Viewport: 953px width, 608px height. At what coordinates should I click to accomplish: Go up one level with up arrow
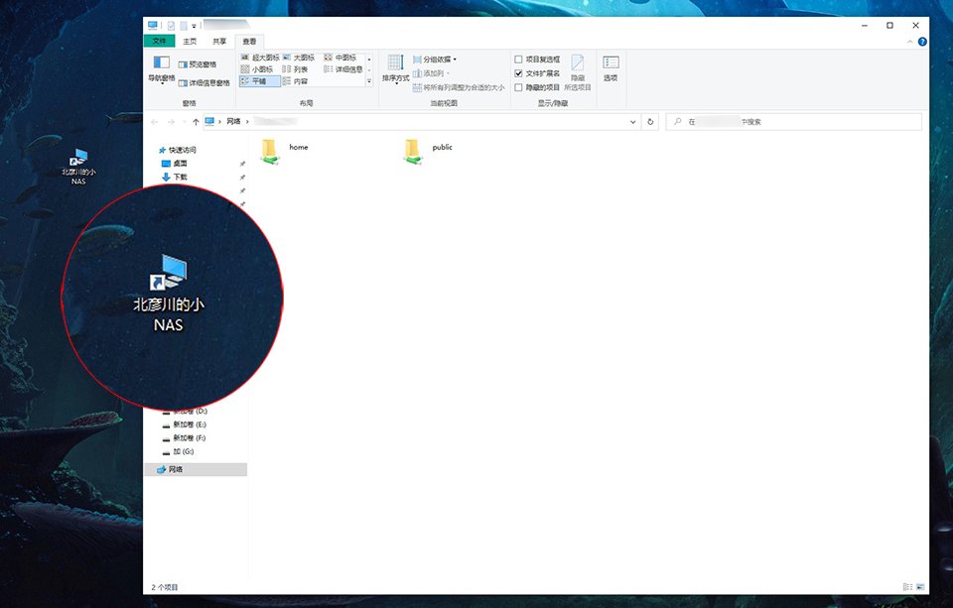196,122
